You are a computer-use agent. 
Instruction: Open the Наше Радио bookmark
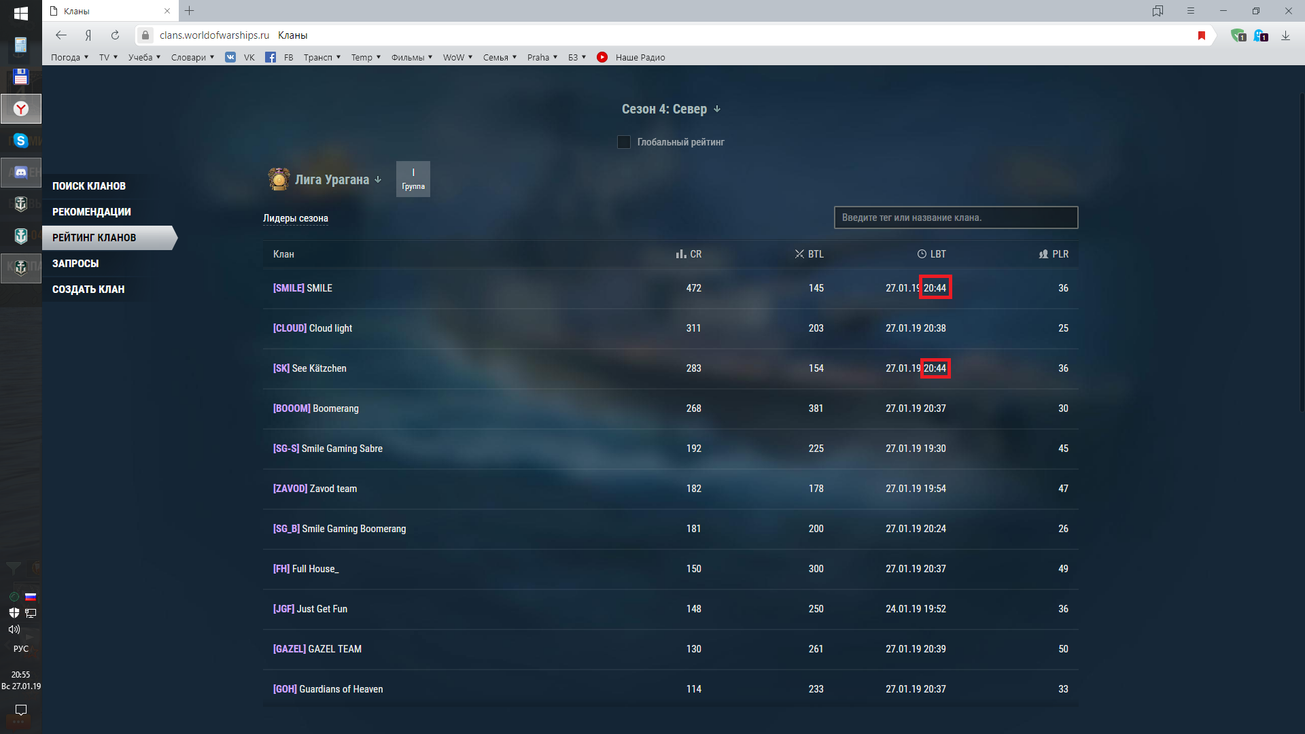(640, 57)
